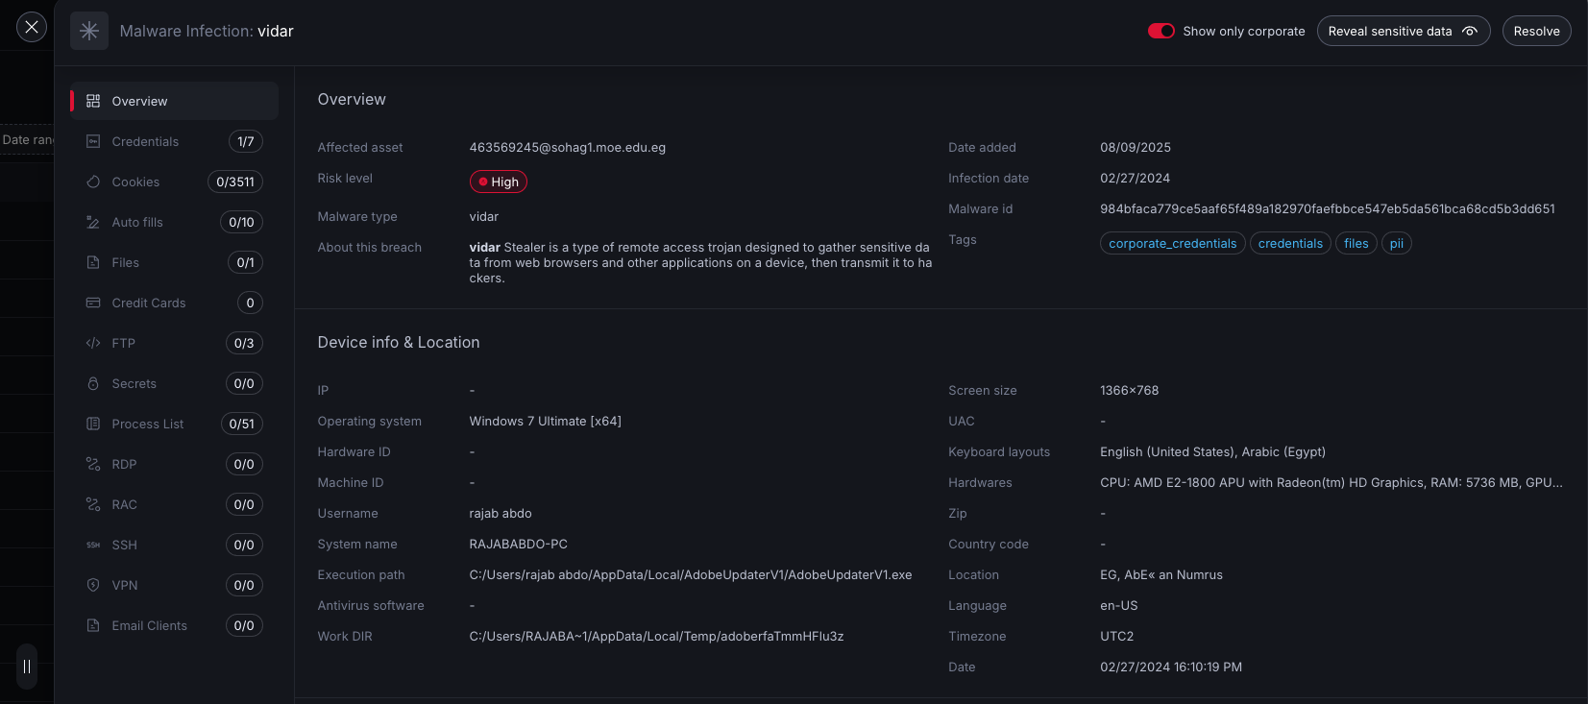The image size is (1588, 704).
Task: Click the 0/3 FTP count badge
Action: point(244,343)
